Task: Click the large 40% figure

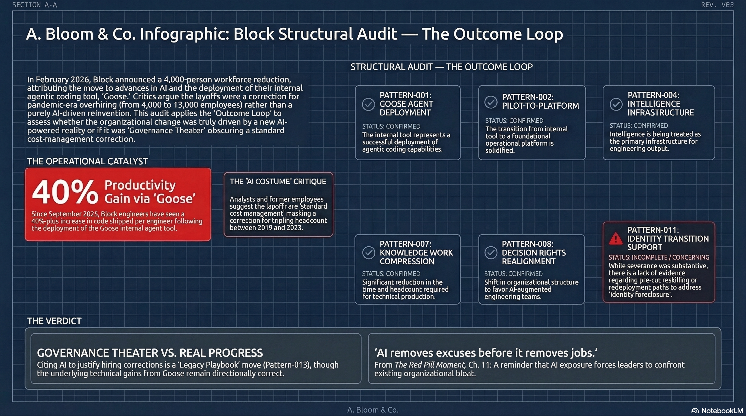Action: tap(65, 192)
